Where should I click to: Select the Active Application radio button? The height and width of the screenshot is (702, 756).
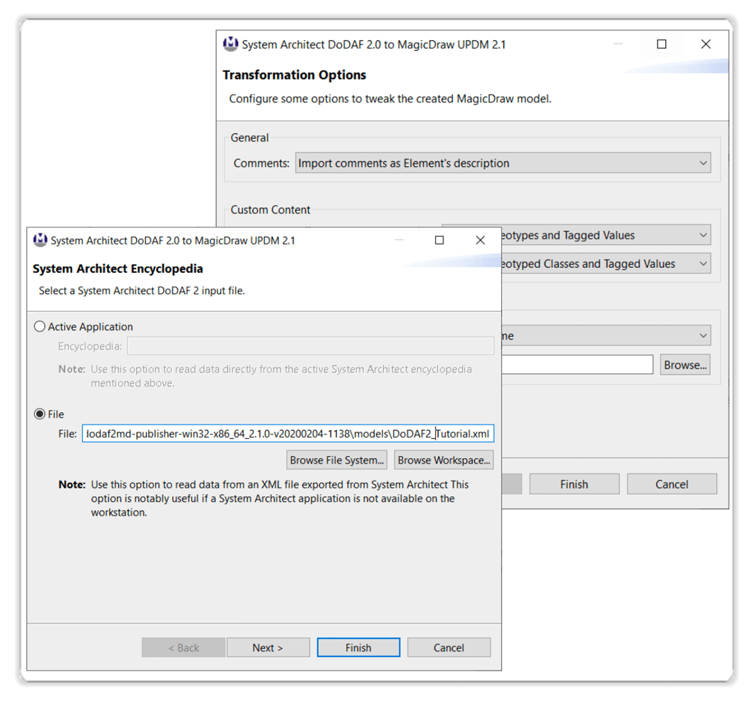40,326
